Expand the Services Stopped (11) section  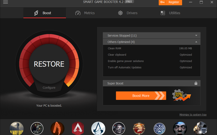pos(151,36)
